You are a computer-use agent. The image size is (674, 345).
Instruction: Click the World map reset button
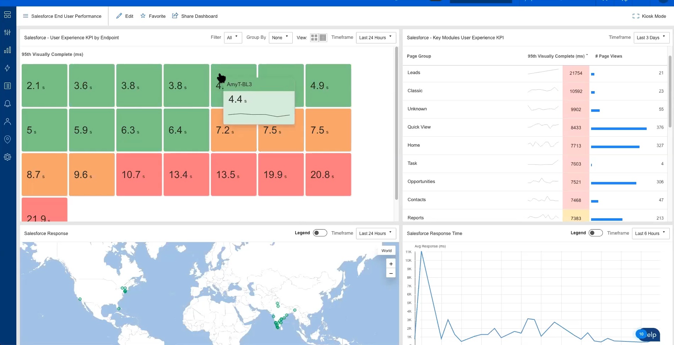[x=387, y=251]
